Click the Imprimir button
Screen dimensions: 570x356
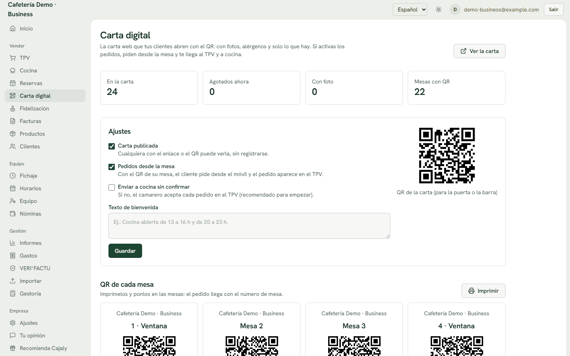click(483, 291)
